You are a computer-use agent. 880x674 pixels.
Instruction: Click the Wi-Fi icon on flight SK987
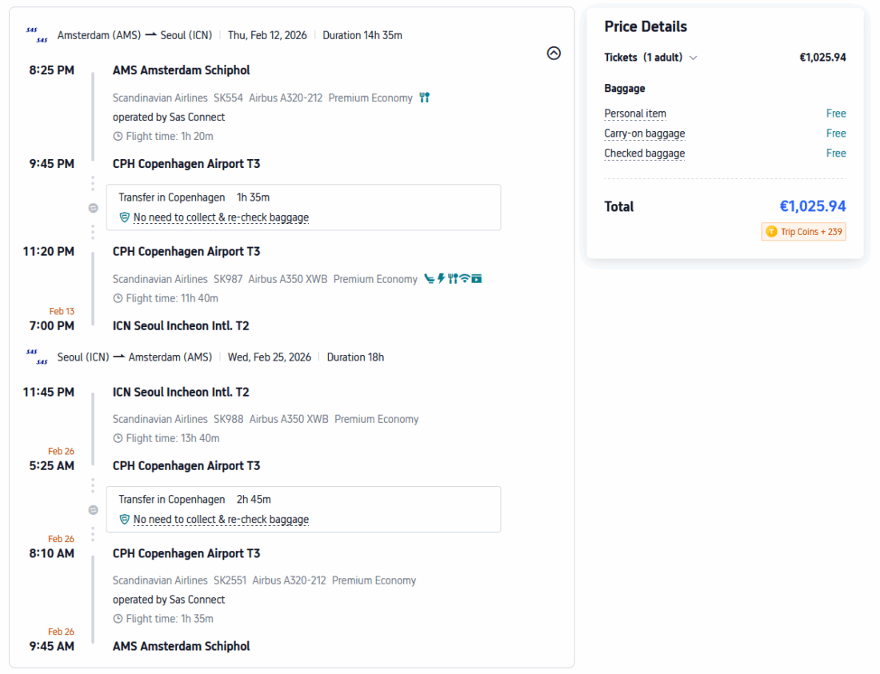point(465,279)
